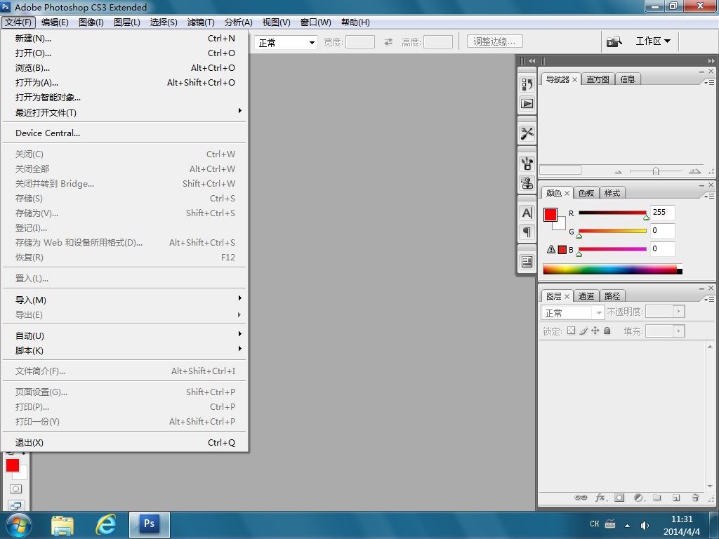719x539 pixels.
Task: Switch to the 色板 tab
Action: (586, 193)
